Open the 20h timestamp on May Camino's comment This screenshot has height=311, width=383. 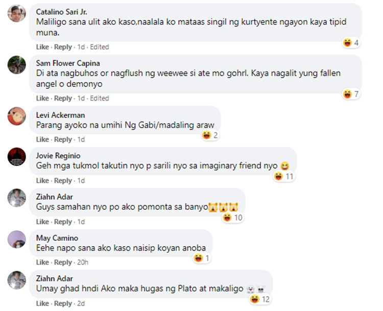(83, 262)
